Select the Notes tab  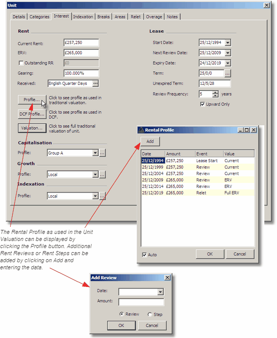tap(172, 17)
